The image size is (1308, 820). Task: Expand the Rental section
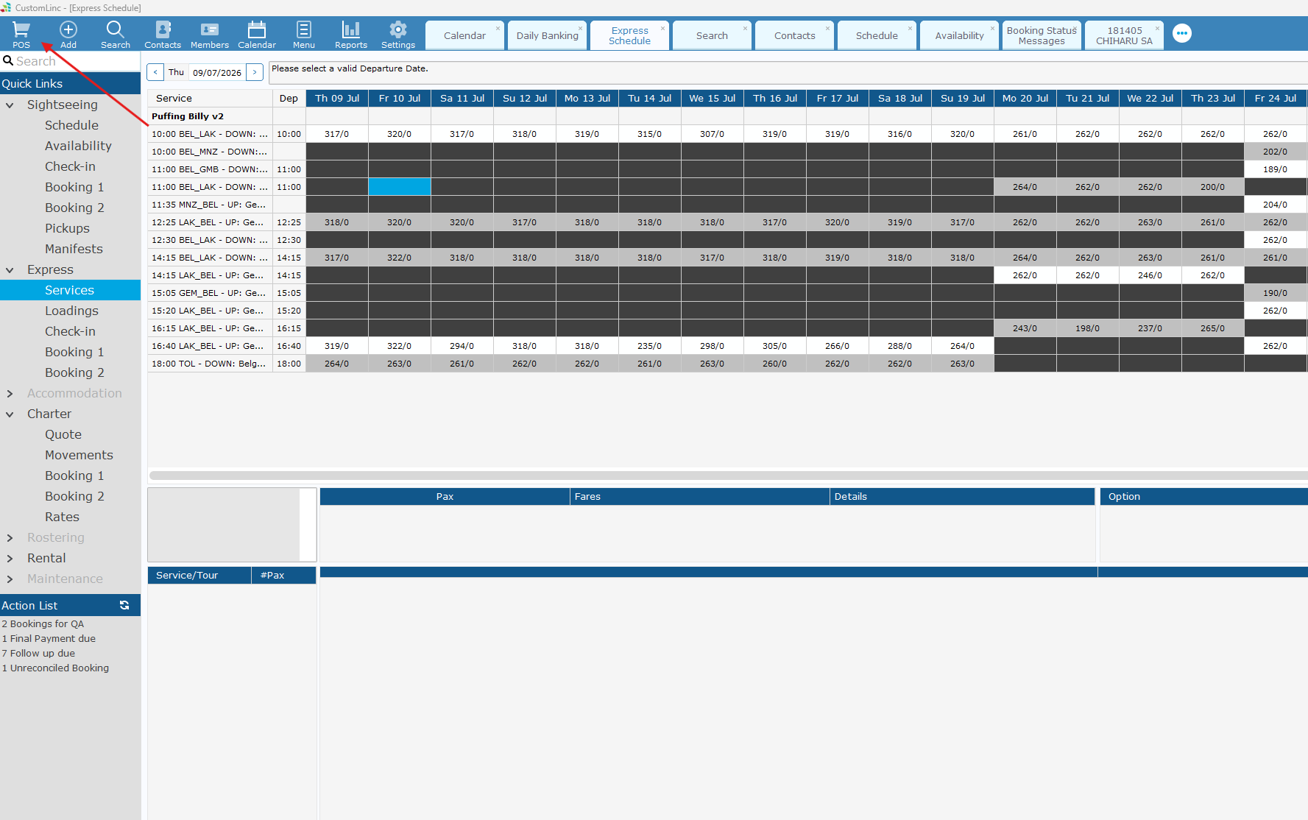(10, 559)
